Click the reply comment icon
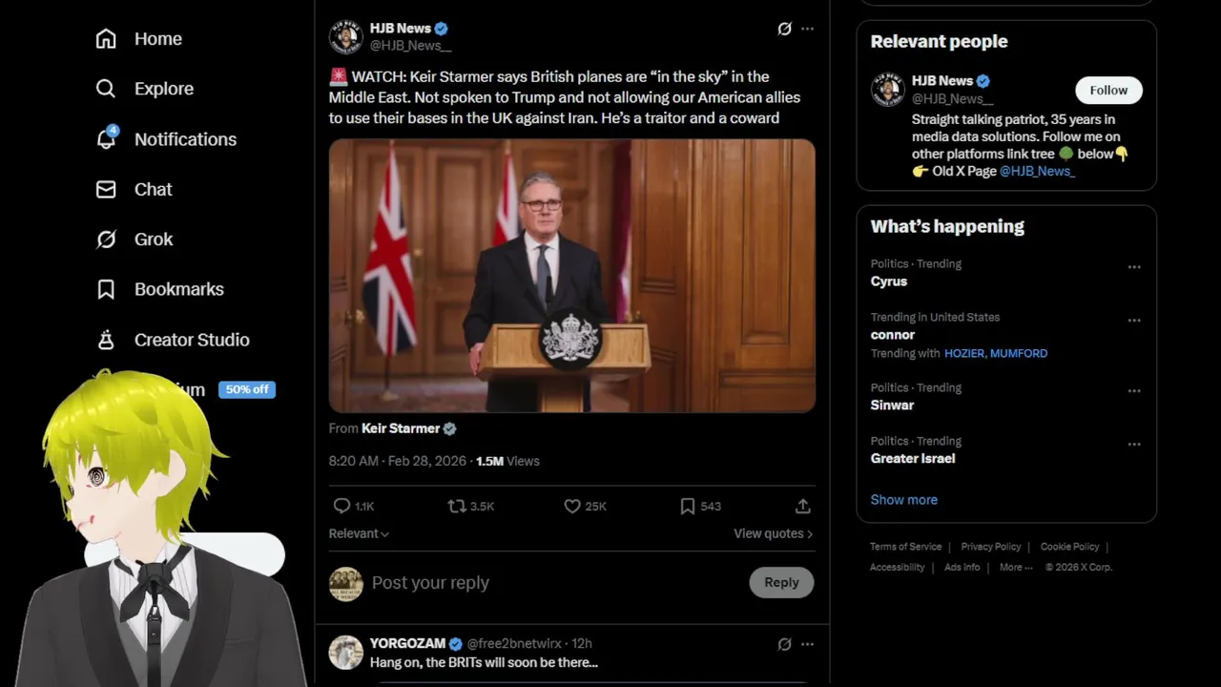The width and height of the screenshot is (1221, 687). coord(341,506)
